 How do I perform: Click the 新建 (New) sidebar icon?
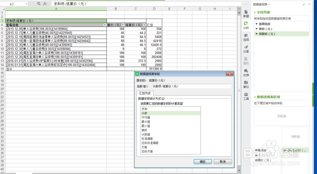point(246,14)
